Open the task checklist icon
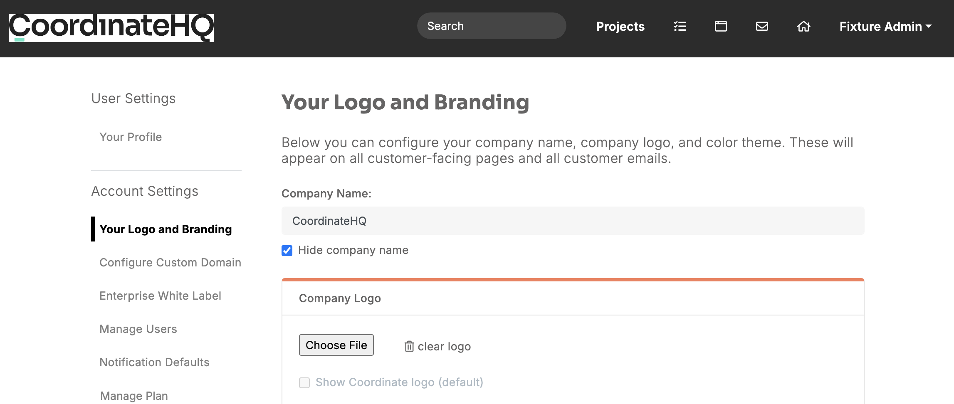The height and width of the screenshot is (404, 954). pos(680,26)
